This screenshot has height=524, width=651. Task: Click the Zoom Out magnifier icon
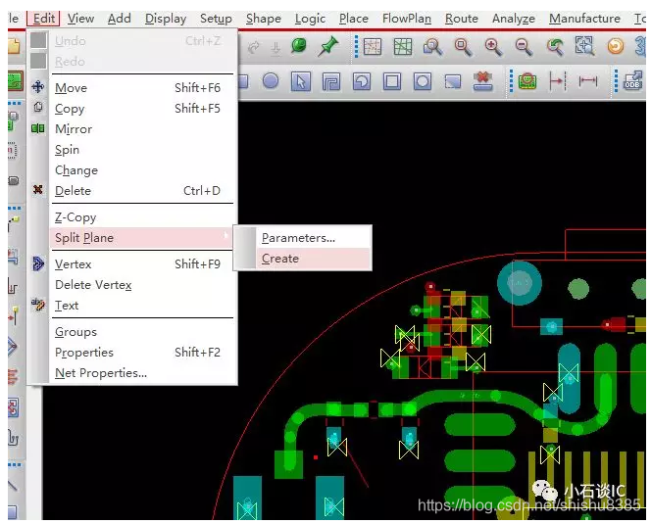pyautogui.click(x=524, y=46)
